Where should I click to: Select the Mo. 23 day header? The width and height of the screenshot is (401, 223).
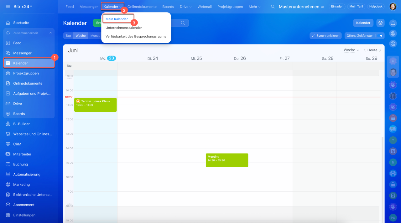pyautogui.click(x=108, y=58)
